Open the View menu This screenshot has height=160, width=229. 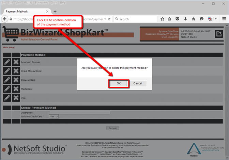(x=18, y=3)
